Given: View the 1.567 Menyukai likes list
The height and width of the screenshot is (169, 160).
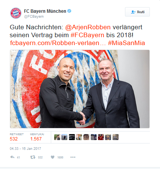Looking at the screenshot, I should coord(37,137).
